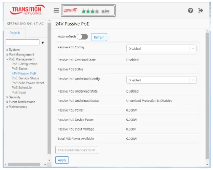Click the sidebar horizontal scrollbar
The image size is (213, 170).
[24, 164]
